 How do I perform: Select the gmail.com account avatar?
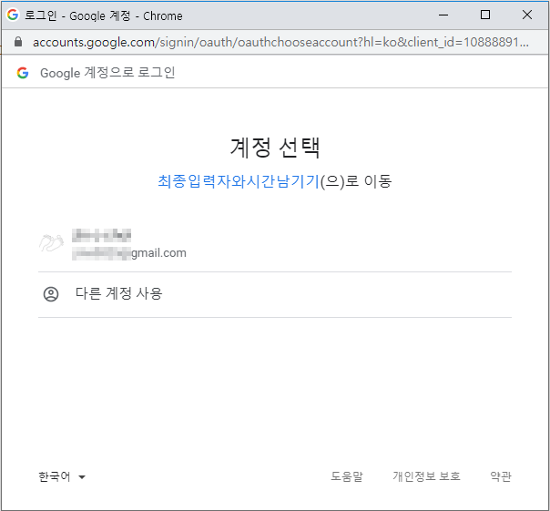click(51, 243)
